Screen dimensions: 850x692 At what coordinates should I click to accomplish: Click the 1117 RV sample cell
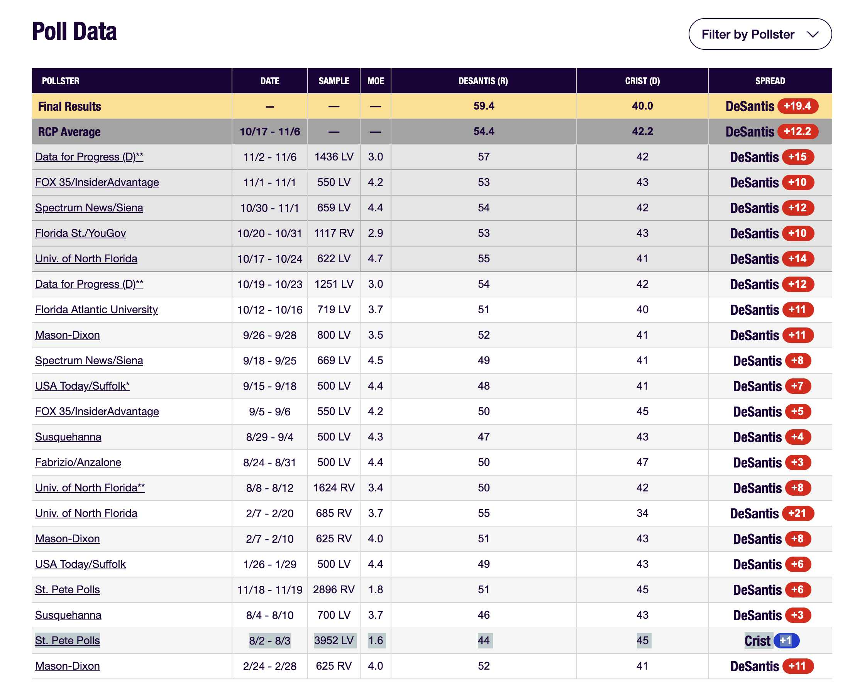(x=334, y=233)
